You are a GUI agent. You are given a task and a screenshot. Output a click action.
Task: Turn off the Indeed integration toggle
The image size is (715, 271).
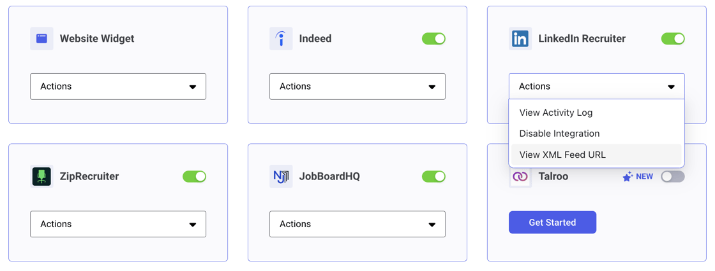point(433,39)
